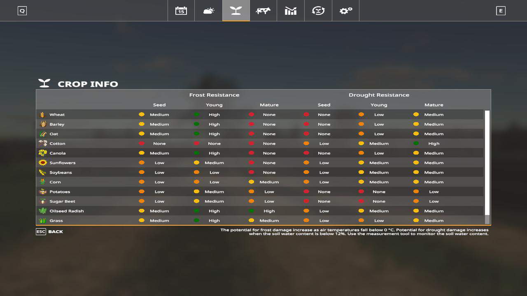Click Cotton's green mature drought indicator
527x296 pixels.
tap(416, 143)
